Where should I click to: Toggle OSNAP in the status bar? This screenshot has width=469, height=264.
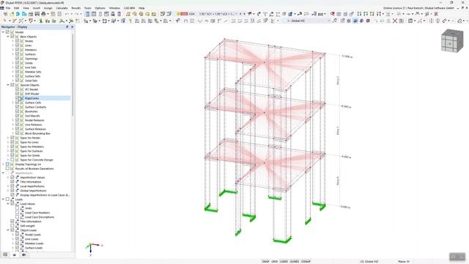pos(306,262)
